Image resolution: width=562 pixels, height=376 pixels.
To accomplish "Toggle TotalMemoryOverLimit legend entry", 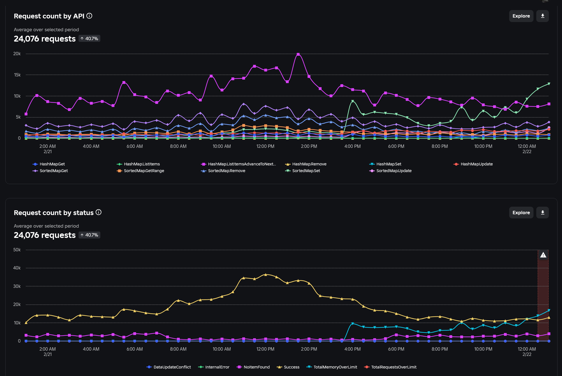I will (332, 367).
